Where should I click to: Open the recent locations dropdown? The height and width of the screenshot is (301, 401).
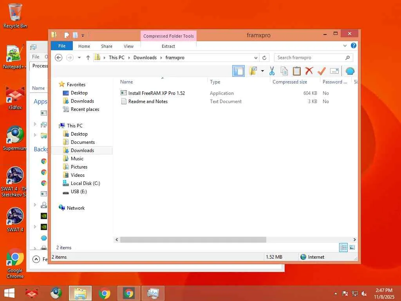(79, 58)
